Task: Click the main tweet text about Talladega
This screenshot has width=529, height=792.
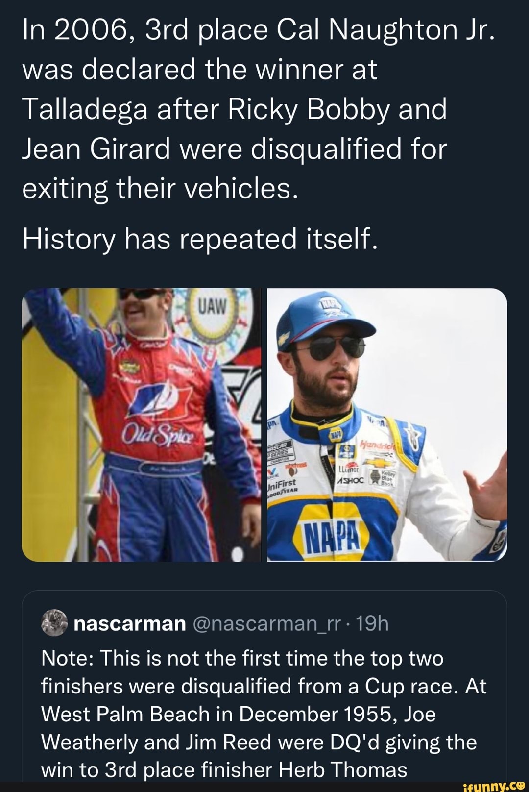Action: [234, 109]
